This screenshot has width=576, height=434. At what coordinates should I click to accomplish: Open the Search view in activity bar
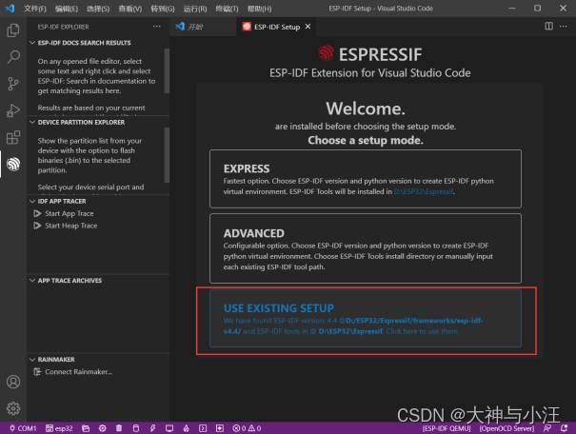point(13,57)
